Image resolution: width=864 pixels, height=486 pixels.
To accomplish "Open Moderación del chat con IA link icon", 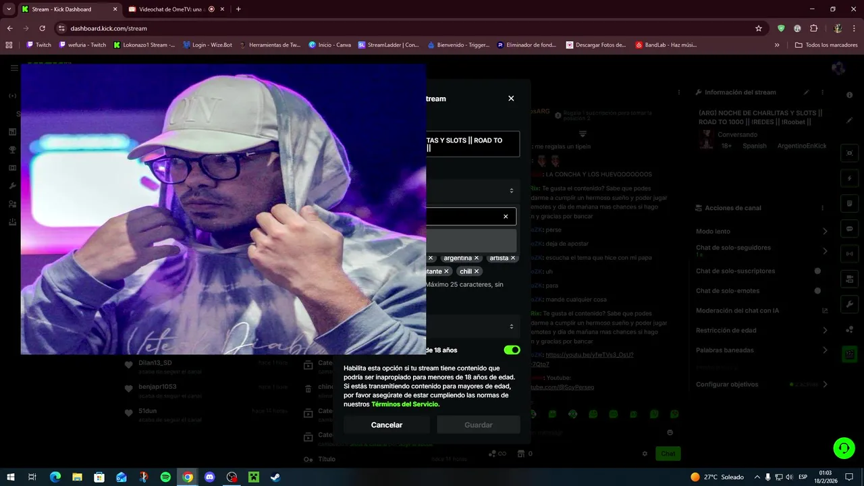I will pos(825,310).
